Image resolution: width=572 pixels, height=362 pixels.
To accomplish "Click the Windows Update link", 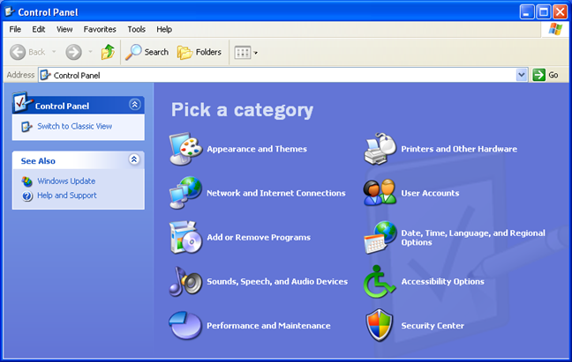I will 66,181.
